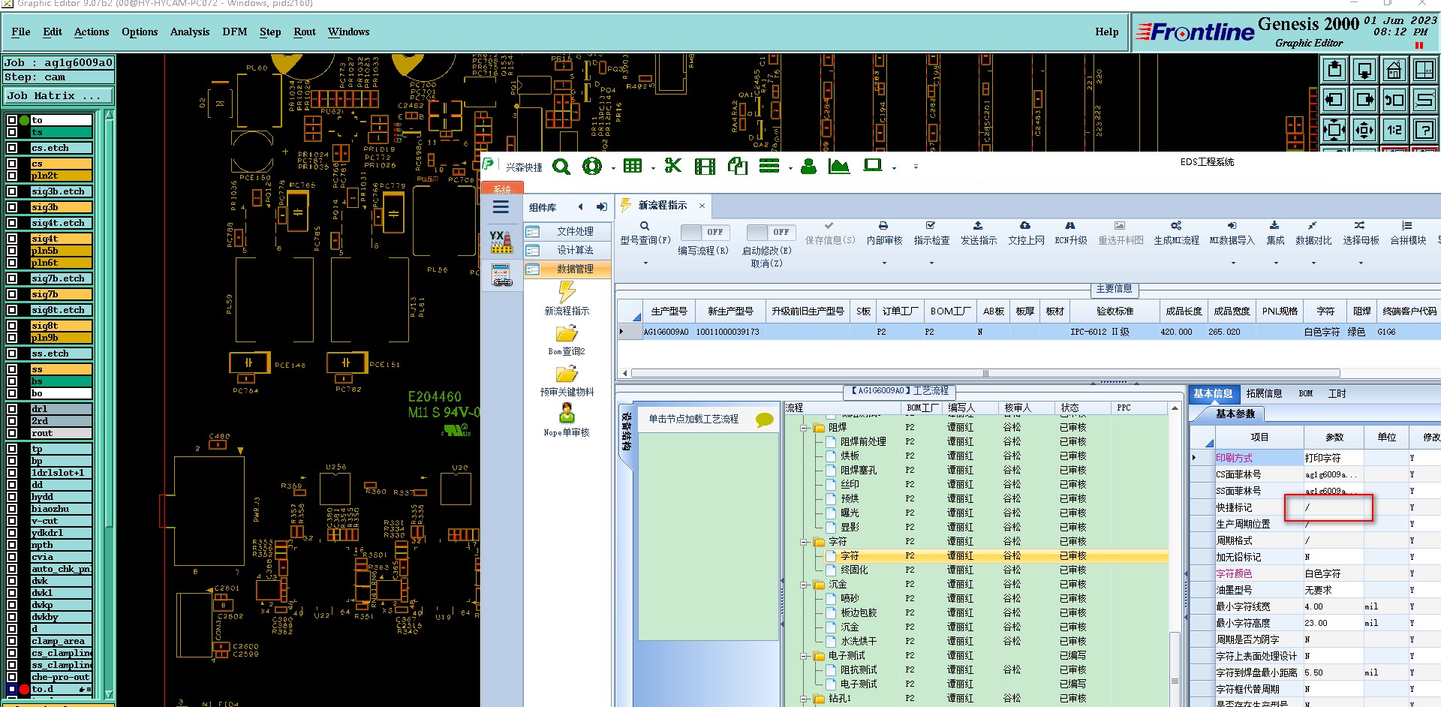Select 设计算法 in component library

pyautogui.click(x=568, y=250)
